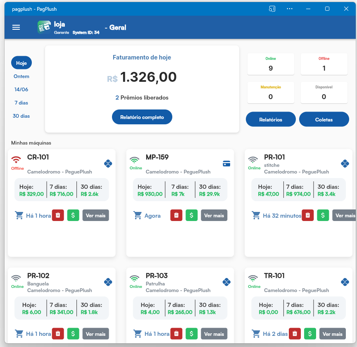Select the 30 dias filter
Screen dimensions: 357x347
pos(21,116)
